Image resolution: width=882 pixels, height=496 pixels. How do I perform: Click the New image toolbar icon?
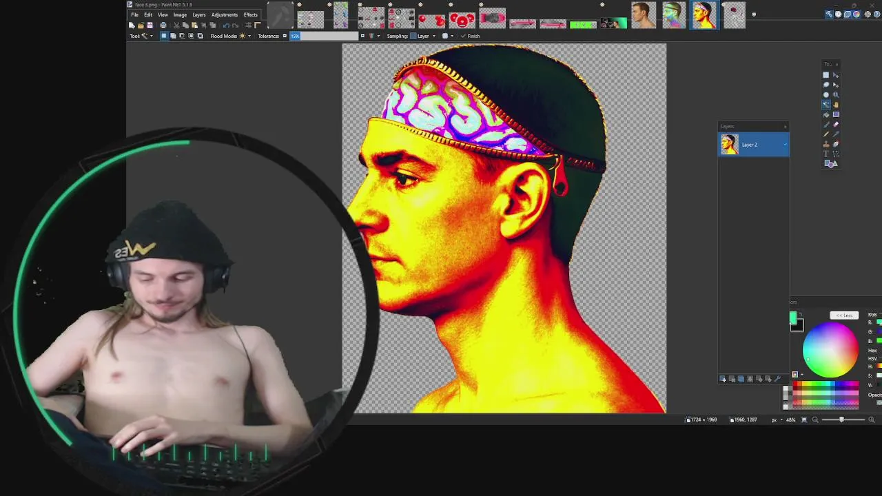(x=132, y=25)
